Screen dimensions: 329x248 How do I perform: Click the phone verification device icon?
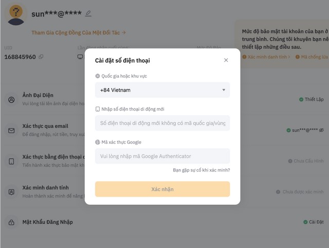(11, 161)
